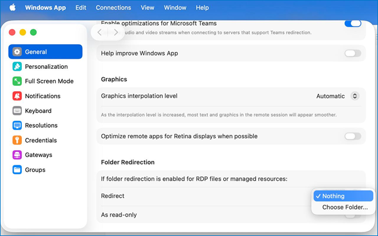This screenshot has height=236, width=378.
Task: Toggle Optimize remote apps for Retina displays
Action: point(353,137)
